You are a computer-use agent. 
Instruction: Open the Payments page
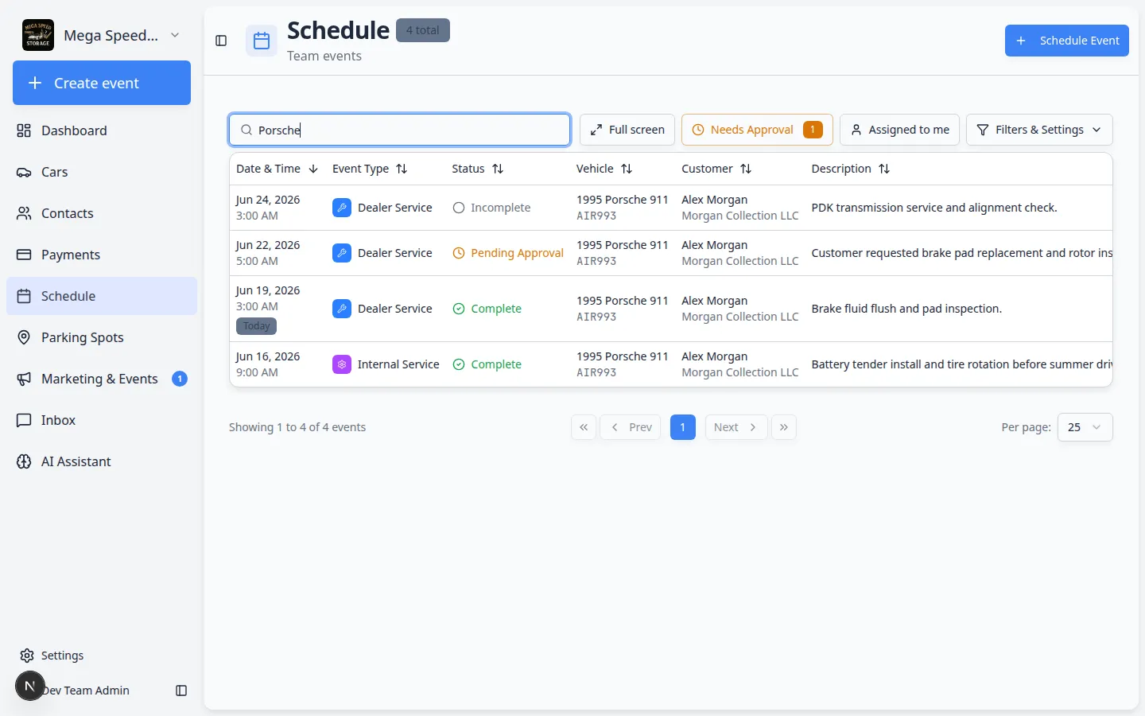click(102, 255)
